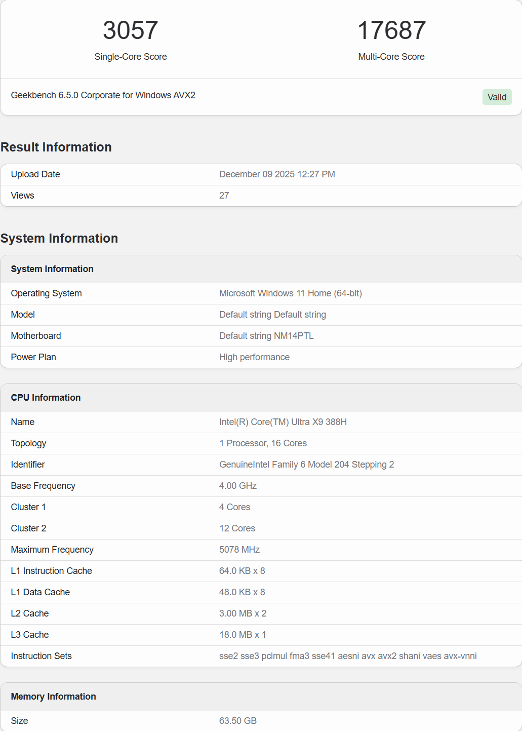Click the Multi-Core Score value 17687
522x731 pixels.
click(x=391, y=30)
